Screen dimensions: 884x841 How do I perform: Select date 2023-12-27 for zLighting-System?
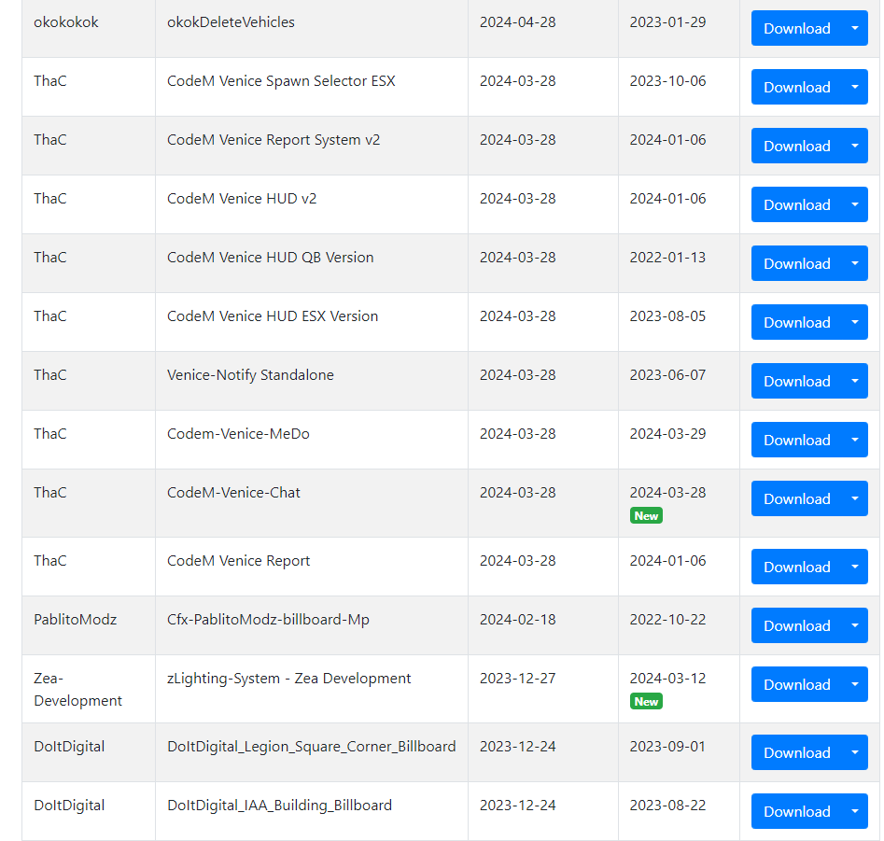[x=517, y=678]
